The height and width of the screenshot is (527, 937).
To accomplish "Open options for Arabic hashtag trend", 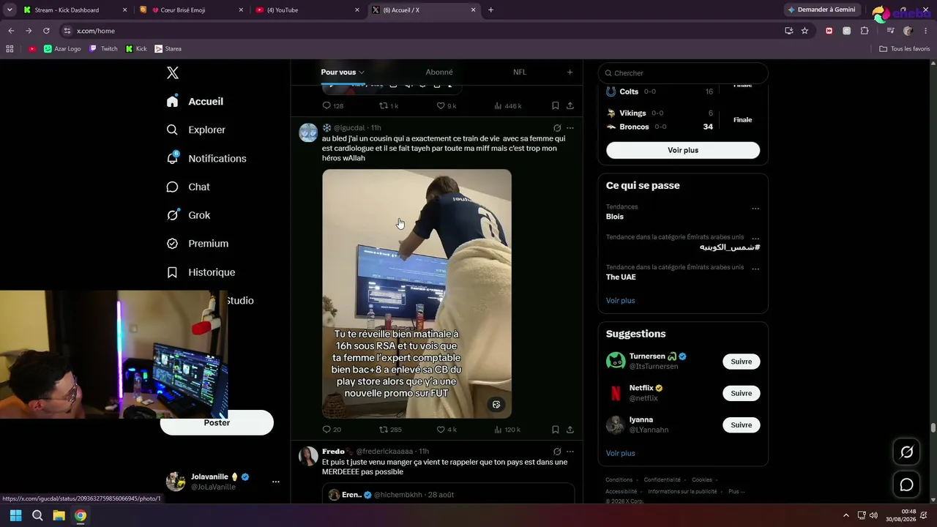I will pyautogui.click(x=755, y=238).
